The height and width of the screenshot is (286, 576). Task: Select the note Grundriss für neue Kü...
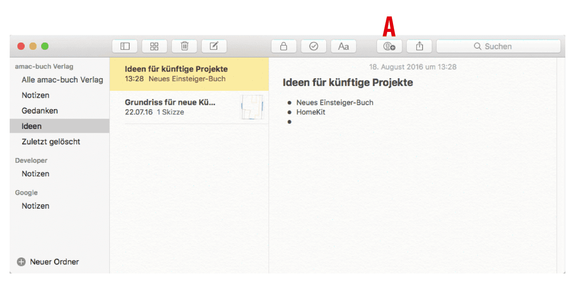[189, 107]
